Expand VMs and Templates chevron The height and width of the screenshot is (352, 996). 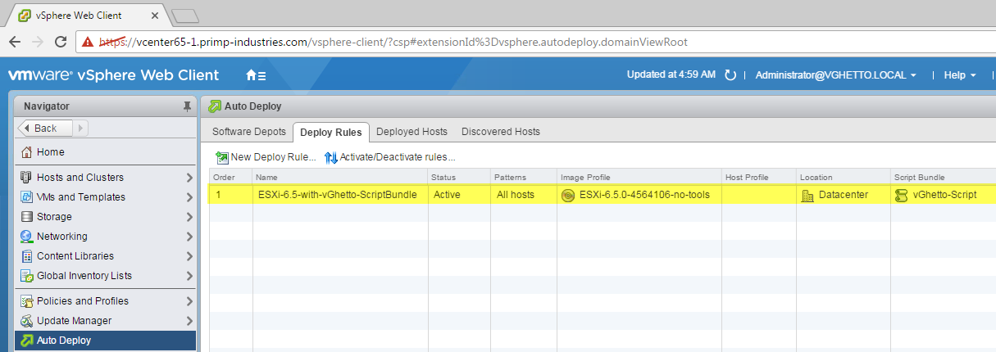pyautogui.click(x=189, y=197)
